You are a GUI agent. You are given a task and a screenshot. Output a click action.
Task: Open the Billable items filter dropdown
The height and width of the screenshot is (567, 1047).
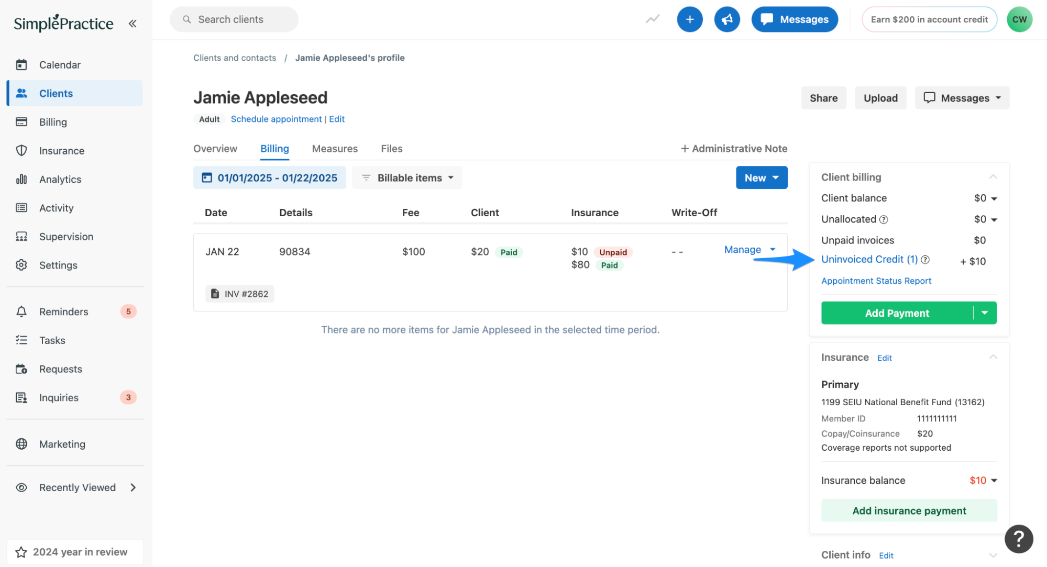[x=407, y=178]
